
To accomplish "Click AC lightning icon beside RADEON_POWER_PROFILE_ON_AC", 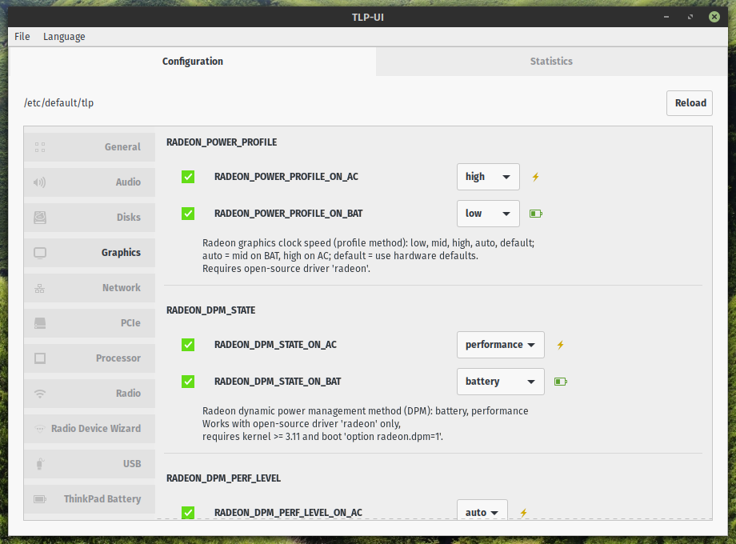I will pos(535,177).
